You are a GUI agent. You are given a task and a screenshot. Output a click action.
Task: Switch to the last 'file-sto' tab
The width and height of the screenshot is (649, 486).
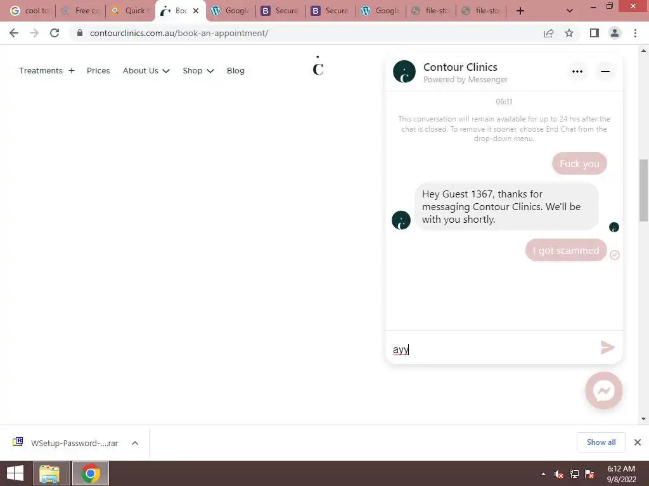point(481,11)
